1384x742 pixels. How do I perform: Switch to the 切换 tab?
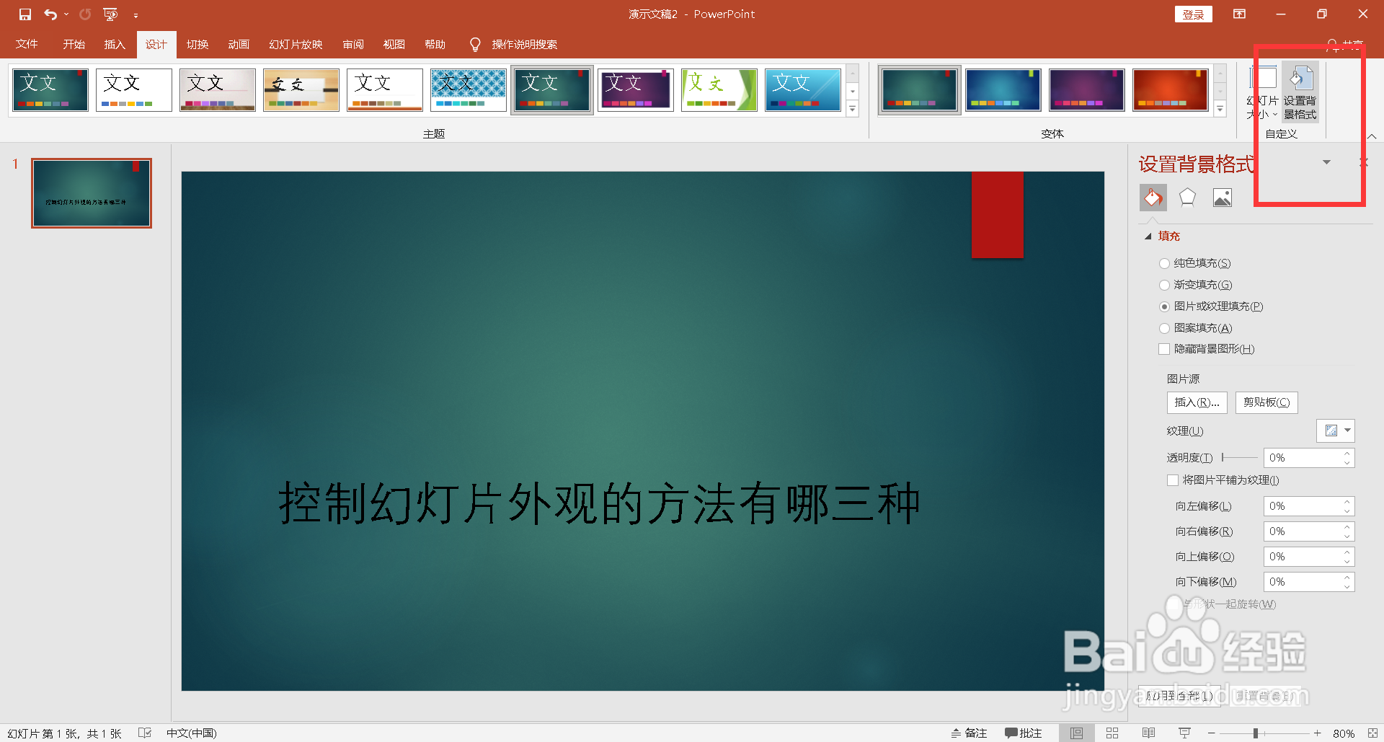tap(198, 45)
